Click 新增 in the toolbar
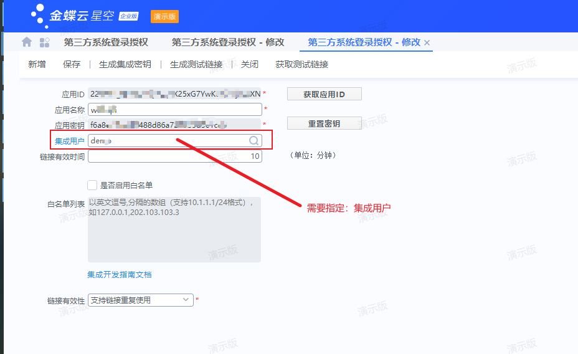Image resolution: width=578 pixels, height=354 pixels. click(x=37, y=64)
